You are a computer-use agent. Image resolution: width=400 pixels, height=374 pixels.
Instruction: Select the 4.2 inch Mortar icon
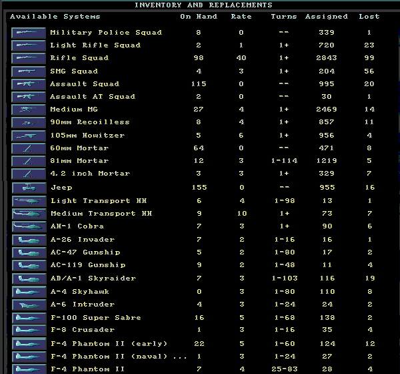(29, 174)
